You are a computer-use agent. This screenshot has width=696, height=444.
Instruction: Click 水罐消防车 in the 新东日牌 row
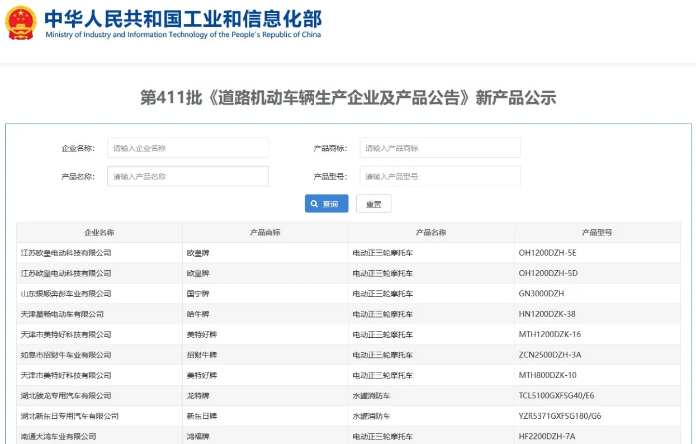(371, 416)
